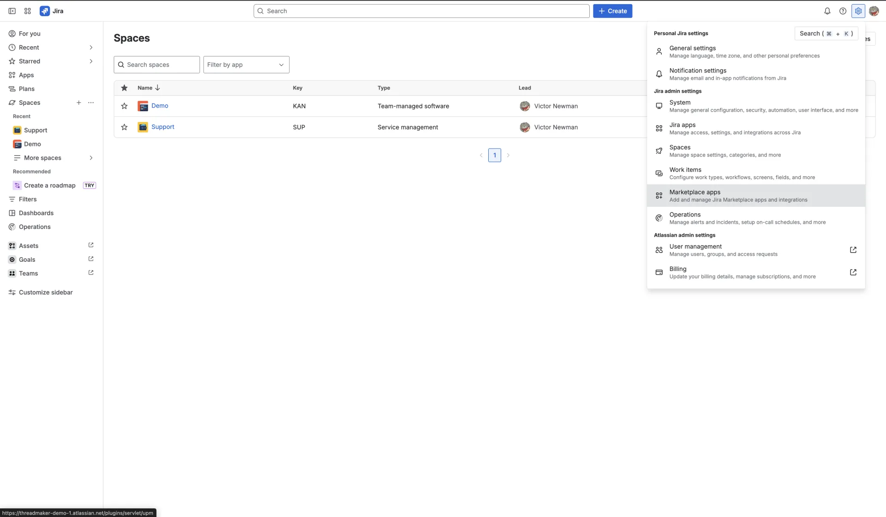Click the sort arrow beside the Name column
This screenshot has width=886, height=517.
tap(157, 88)
